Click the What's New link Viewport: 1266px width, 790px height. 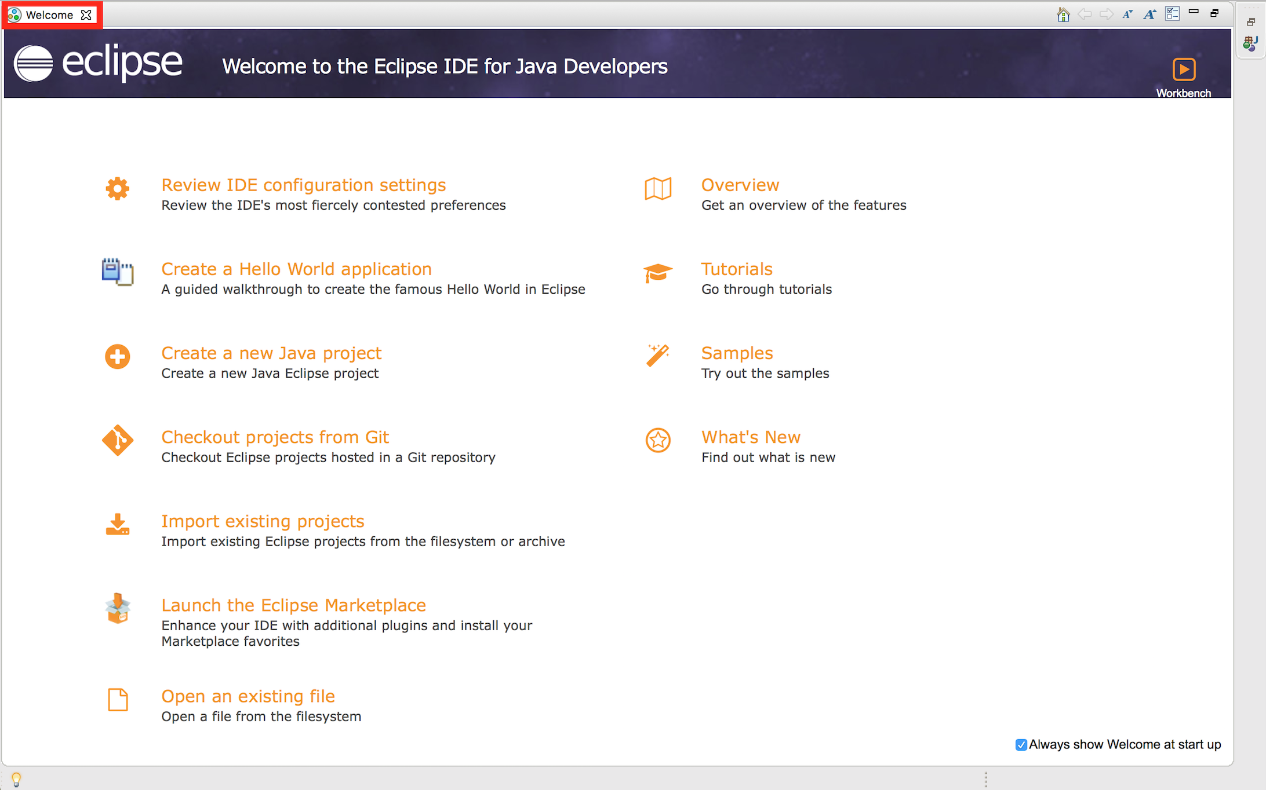751,437
